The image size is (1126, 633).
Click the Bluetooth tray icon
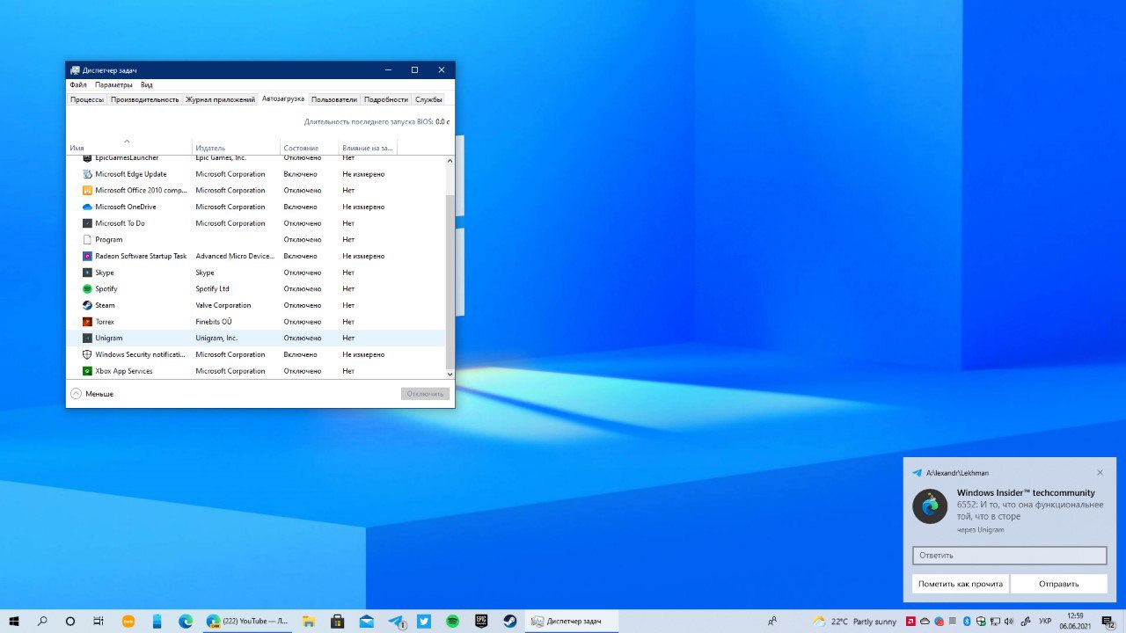965,622
